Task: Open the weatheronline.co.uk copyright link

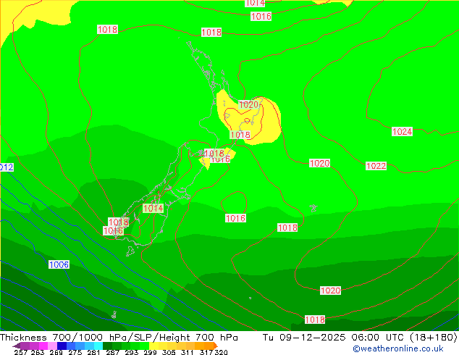Action: (x=398, y=348)
